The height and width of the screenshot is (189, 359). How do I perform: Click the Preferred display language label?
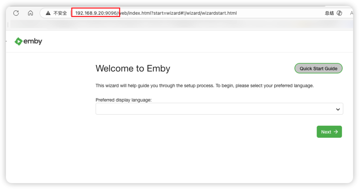pyautogui.click(x=124, y=100)
